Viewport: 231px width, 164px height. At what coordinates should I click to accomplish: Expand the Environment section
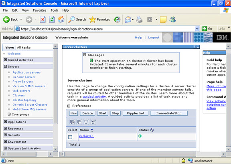coord(6,142)
